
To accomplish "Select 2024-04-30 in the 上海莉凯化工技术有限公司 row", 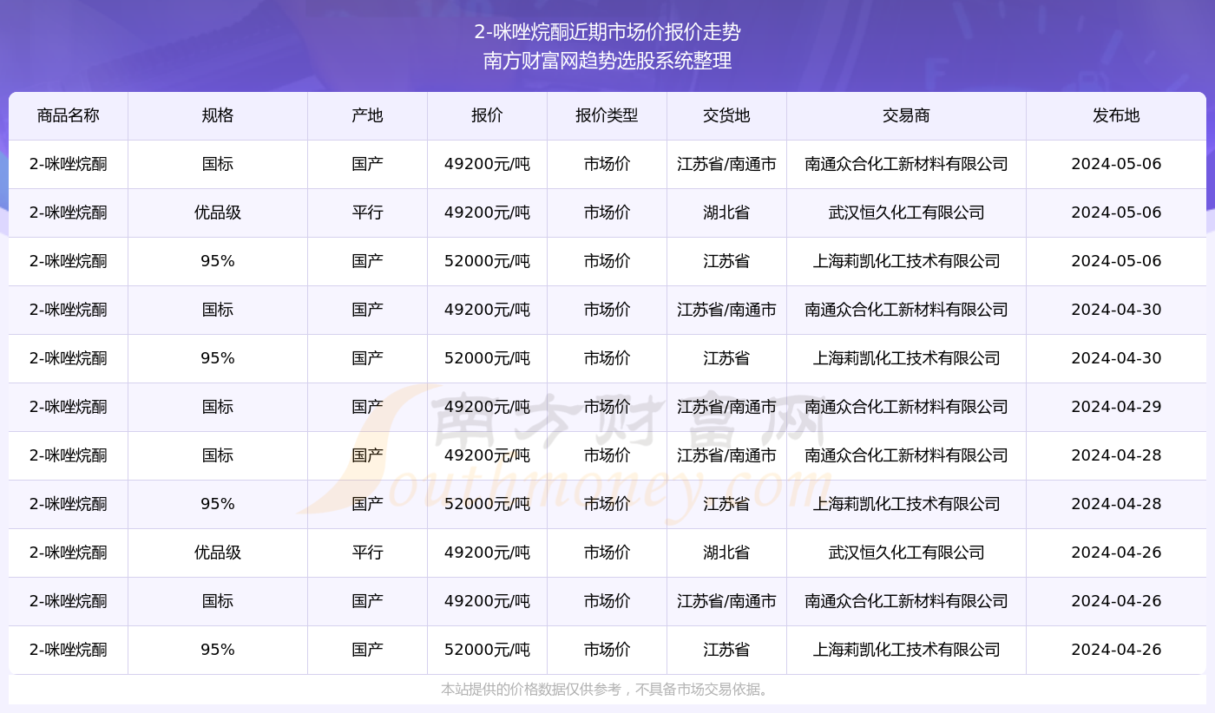I will click(x=1116, y=358).
